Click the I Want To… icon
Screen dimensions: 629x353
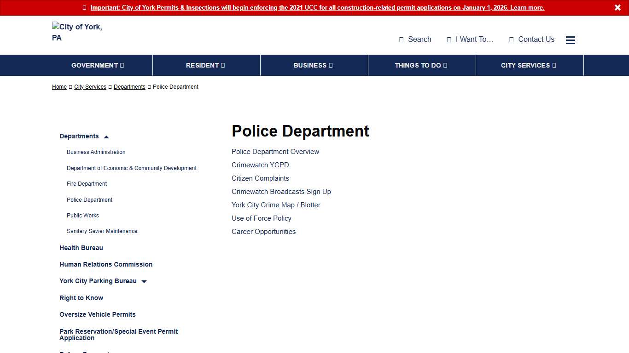[x=449, y=40]
